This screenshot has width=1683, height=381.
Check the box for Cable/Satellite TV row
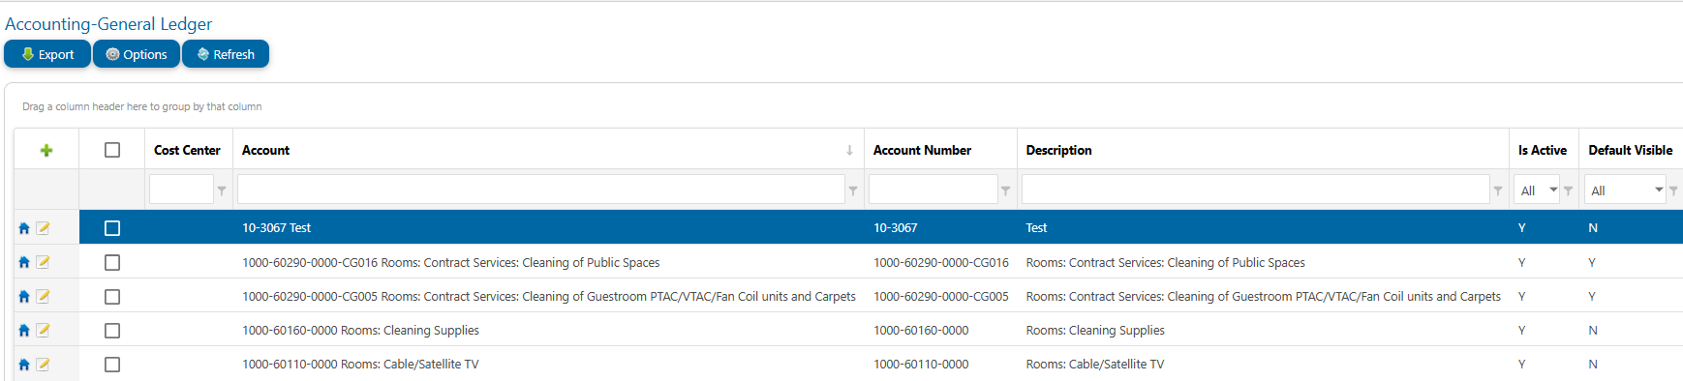(x=112, y=365)
